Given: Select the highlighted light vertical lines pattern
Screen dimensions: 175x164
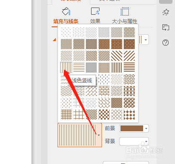Looking at the screenshot, I should click(x=66, y=68).
